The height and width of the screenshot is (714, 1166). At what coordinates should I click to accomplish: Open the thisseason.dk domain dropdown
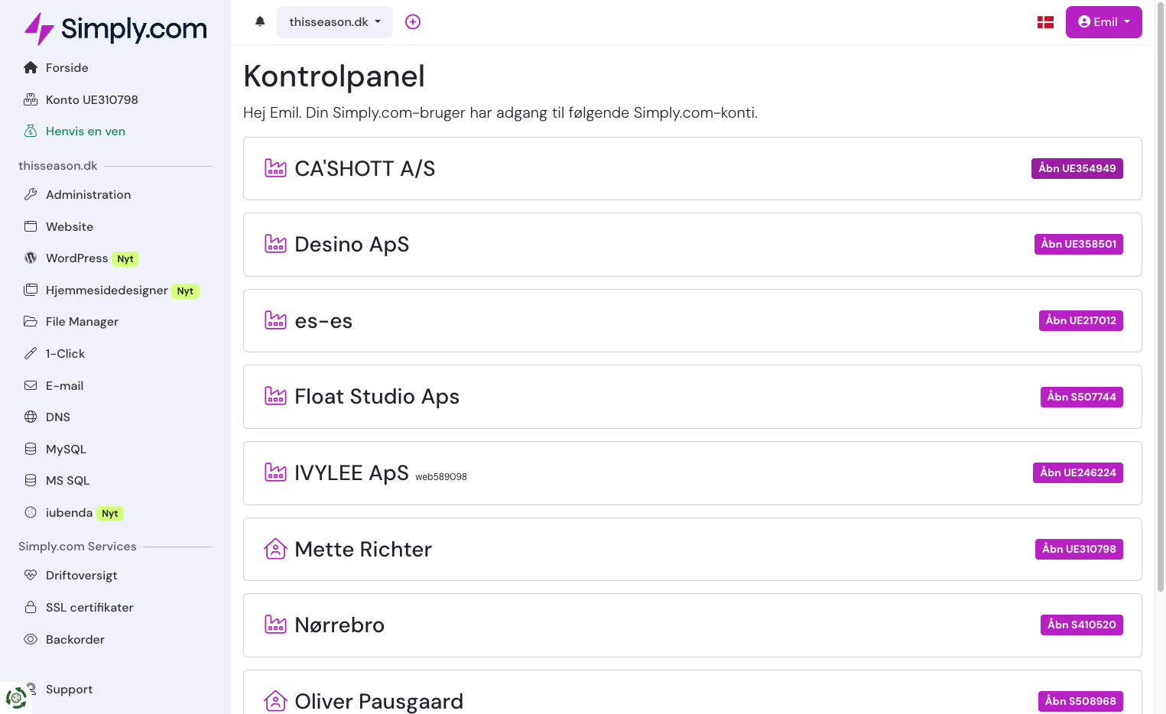click(x=335, y=22)
